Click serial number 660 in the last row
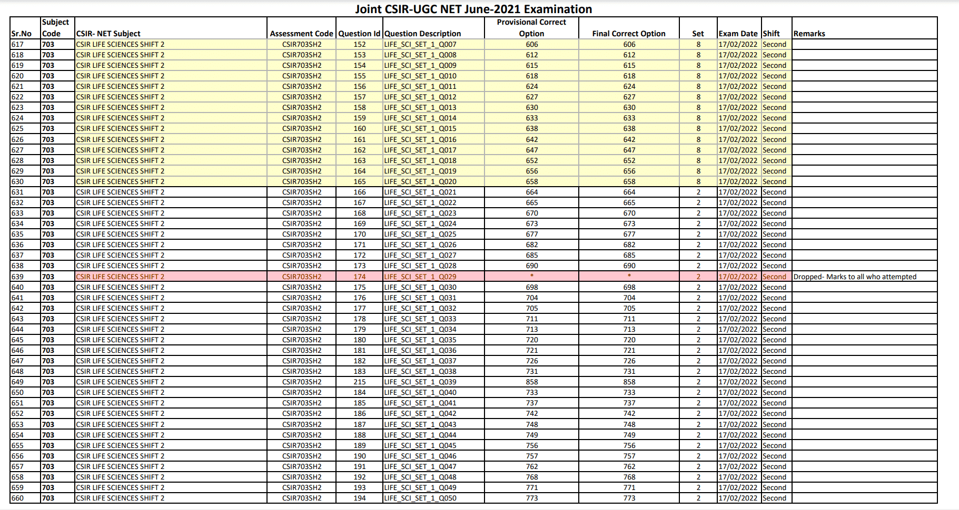This screenshot has height=510, width=959. [x=17, y=498]
